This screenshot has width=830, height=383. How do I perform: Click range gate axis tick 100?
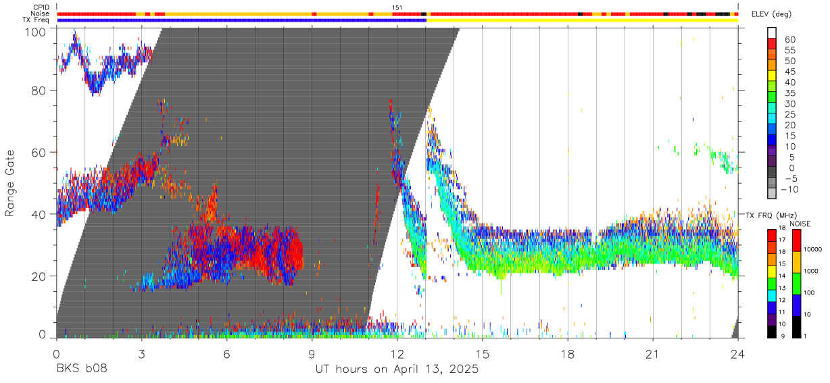tap(37, 32)
